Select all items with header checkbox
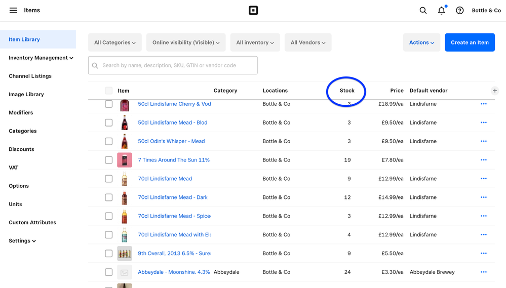This screenshot has height=288, width=506. 109,91
